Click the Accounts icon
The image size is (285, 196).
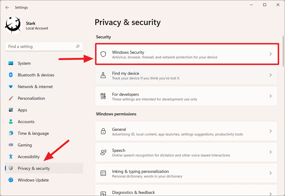click(11, 122)
